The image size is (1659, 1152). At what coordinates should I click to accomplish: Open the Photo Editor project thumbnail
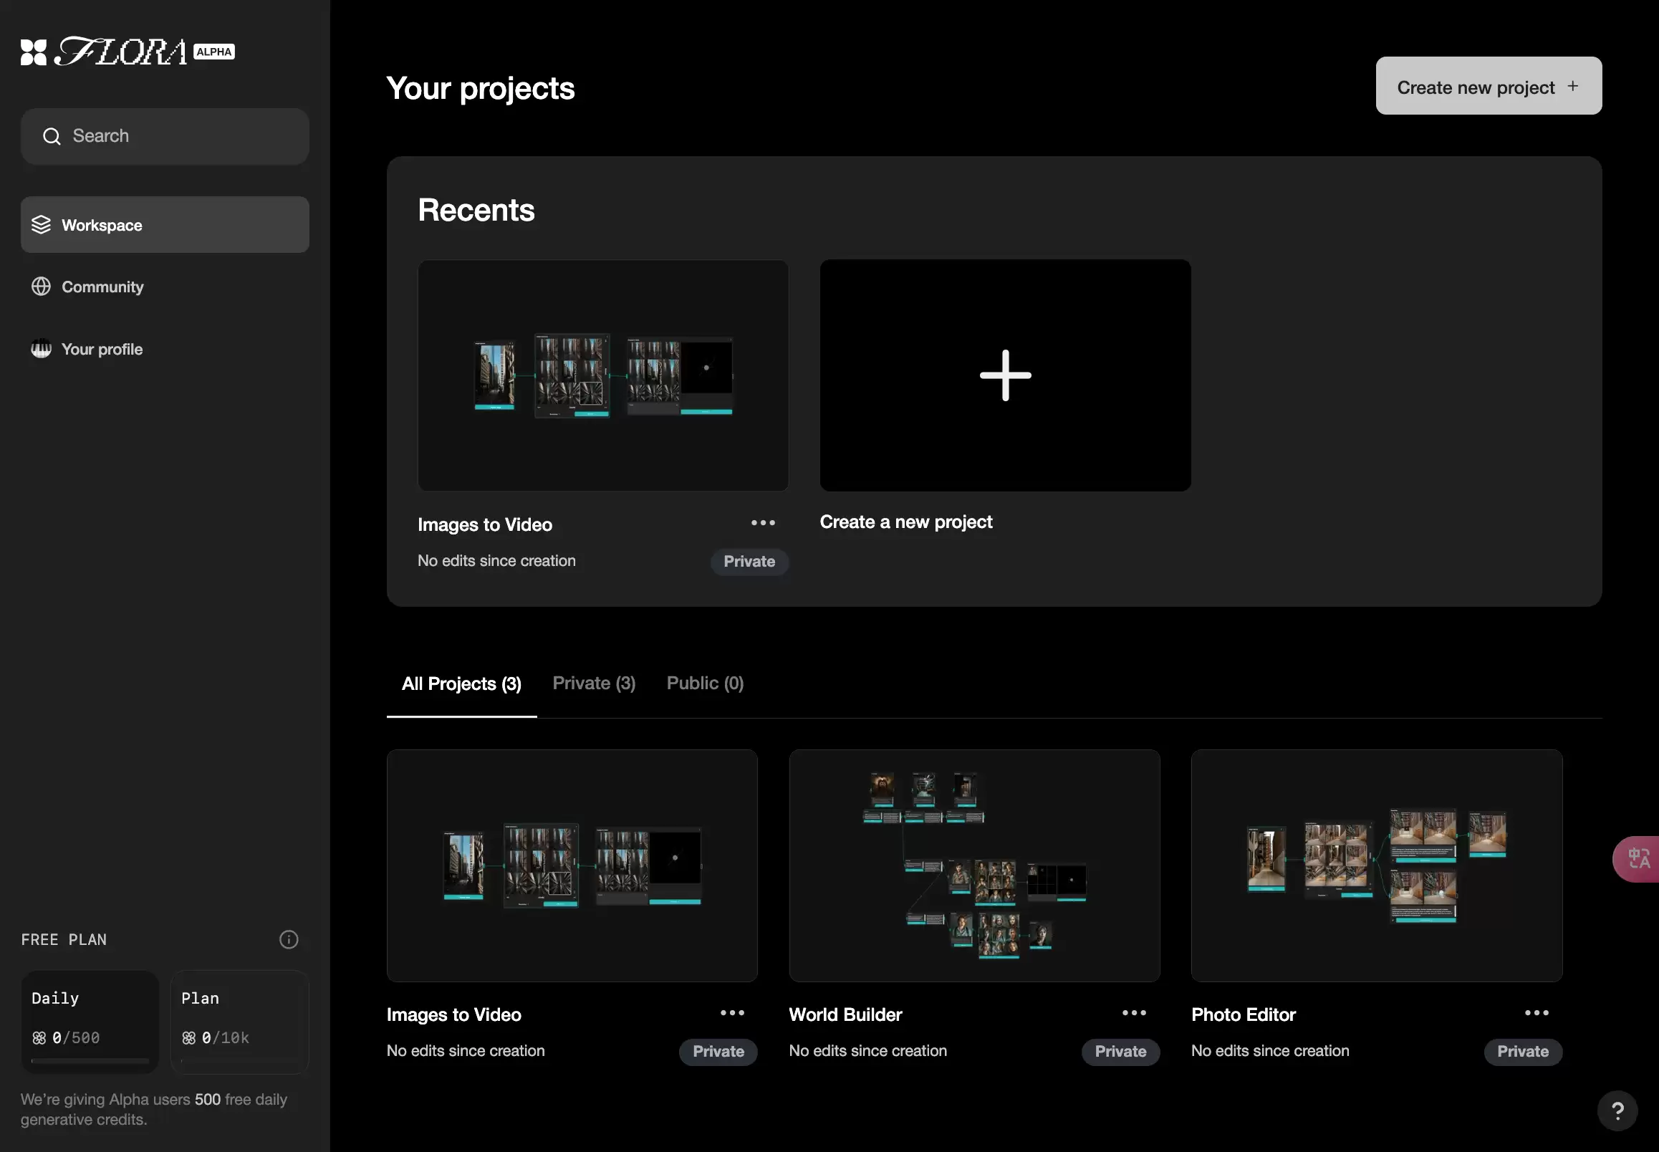1376,865
